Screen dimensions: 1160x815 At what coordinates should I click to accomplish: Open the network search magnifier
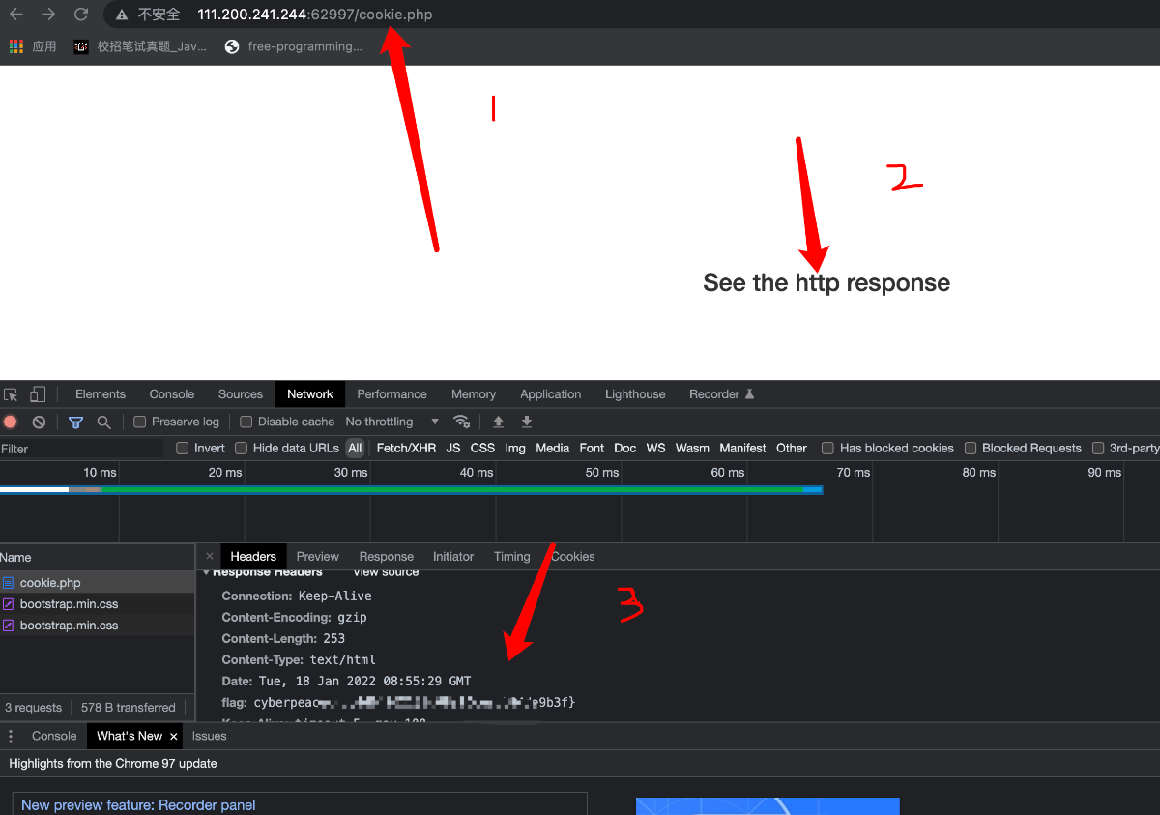pos(103,422)
